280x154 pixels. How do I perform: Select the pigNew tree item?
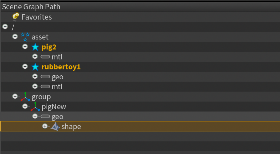pos(54,107)
